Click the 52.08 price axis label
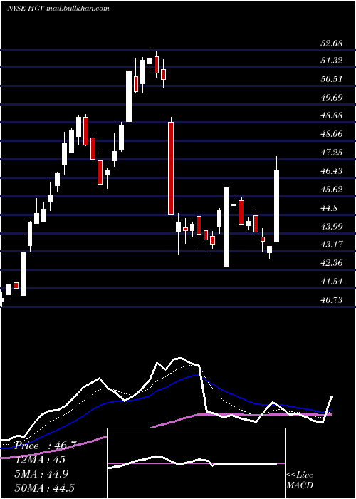The image size is (356, 499). 332,43
